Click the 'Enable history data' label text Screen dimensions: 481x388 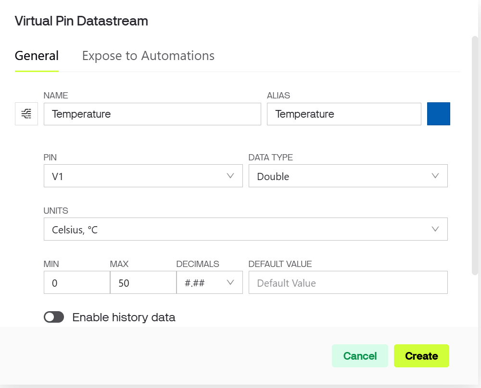click(x=124, y=317)
